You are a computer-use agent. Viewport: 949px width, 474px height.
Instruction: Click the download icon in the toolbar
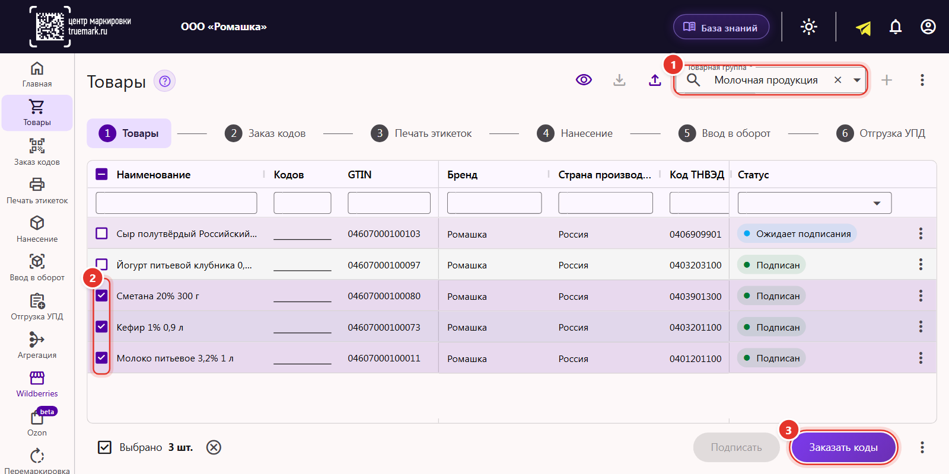pos(619,80)
